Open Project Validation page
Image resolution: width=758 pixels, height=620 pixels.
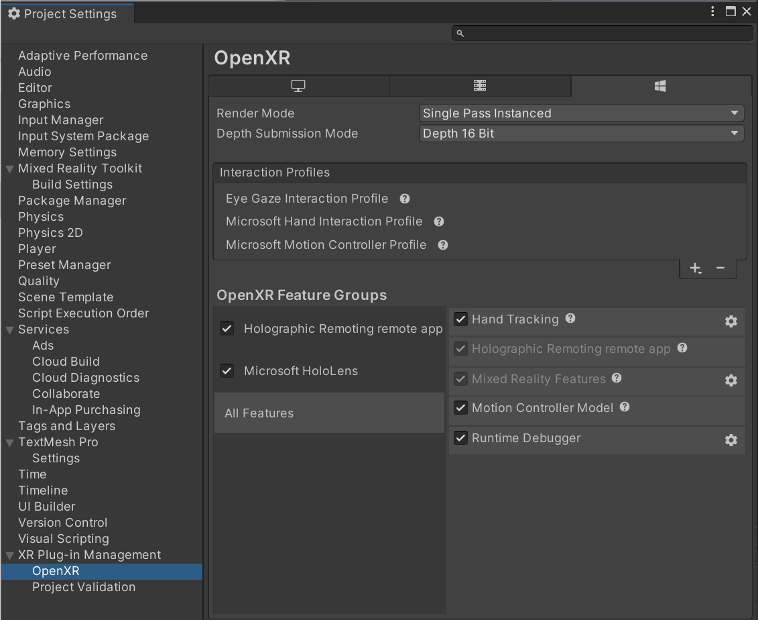click(x=84, y=587)
